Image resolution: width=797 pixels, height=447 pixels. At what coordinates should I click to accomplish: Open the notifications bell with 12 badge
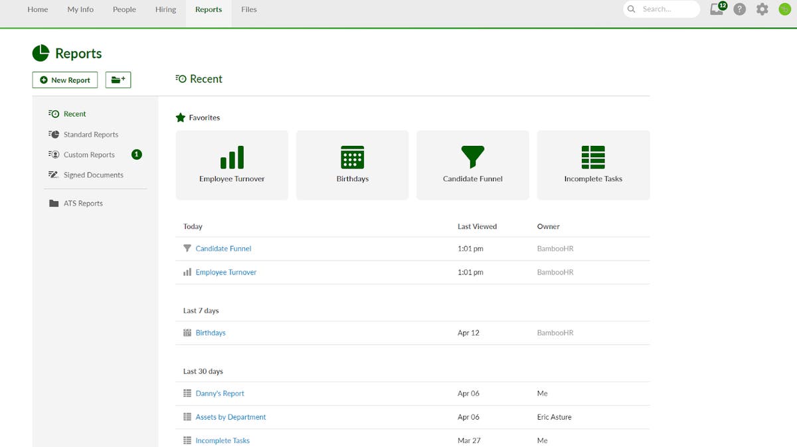(716, 9)
